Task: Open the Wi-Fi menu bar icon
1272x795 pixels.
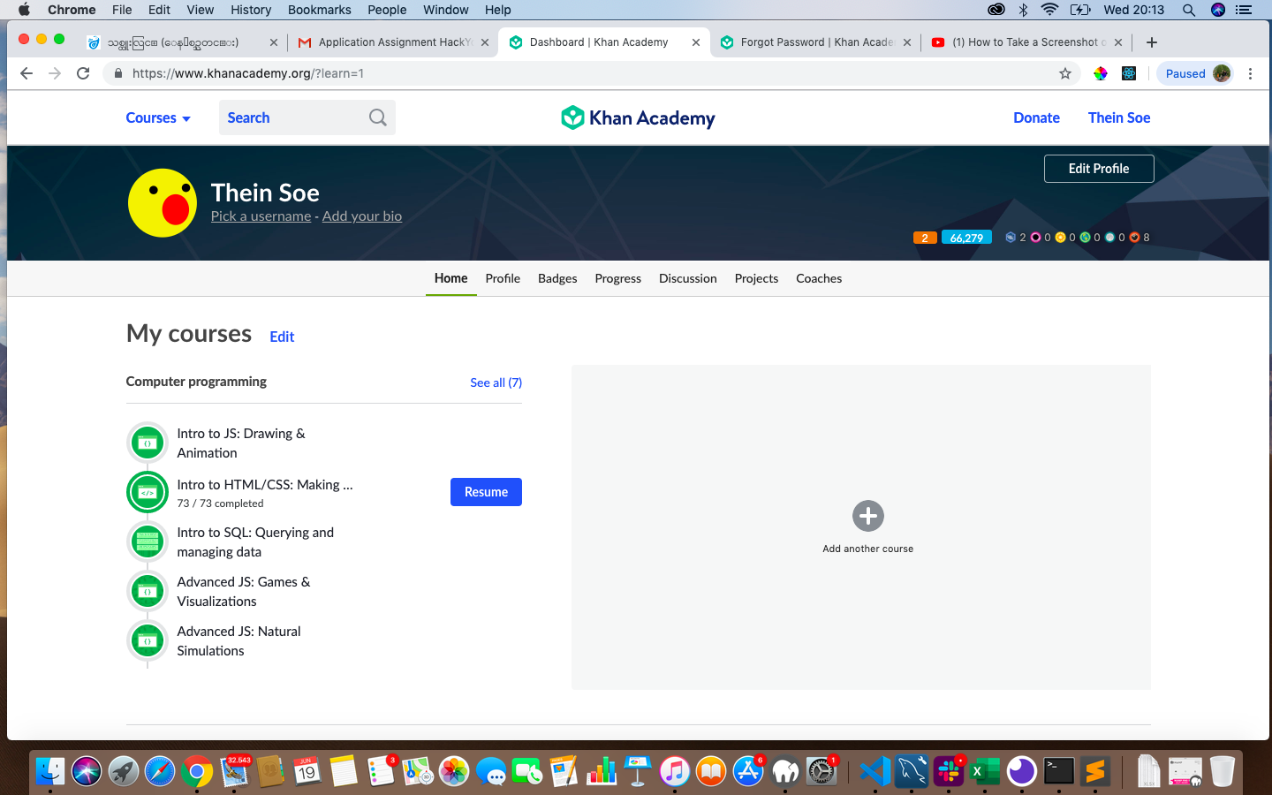Action: click(1049, 10)
